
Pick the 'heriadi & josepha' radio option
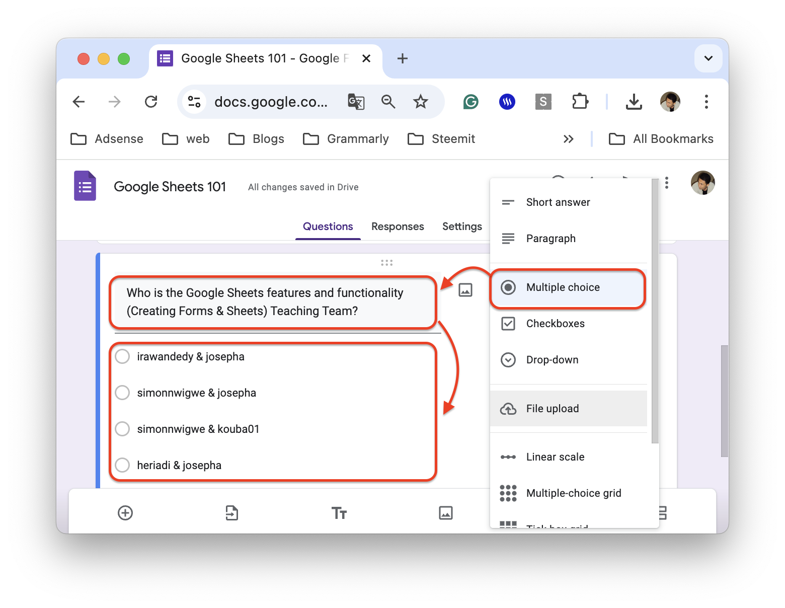click(x=122, y=466)
